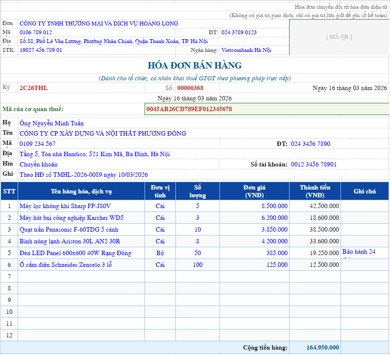
Task: Select seller tax code 0106 789 012
Action: click(36, 32)
